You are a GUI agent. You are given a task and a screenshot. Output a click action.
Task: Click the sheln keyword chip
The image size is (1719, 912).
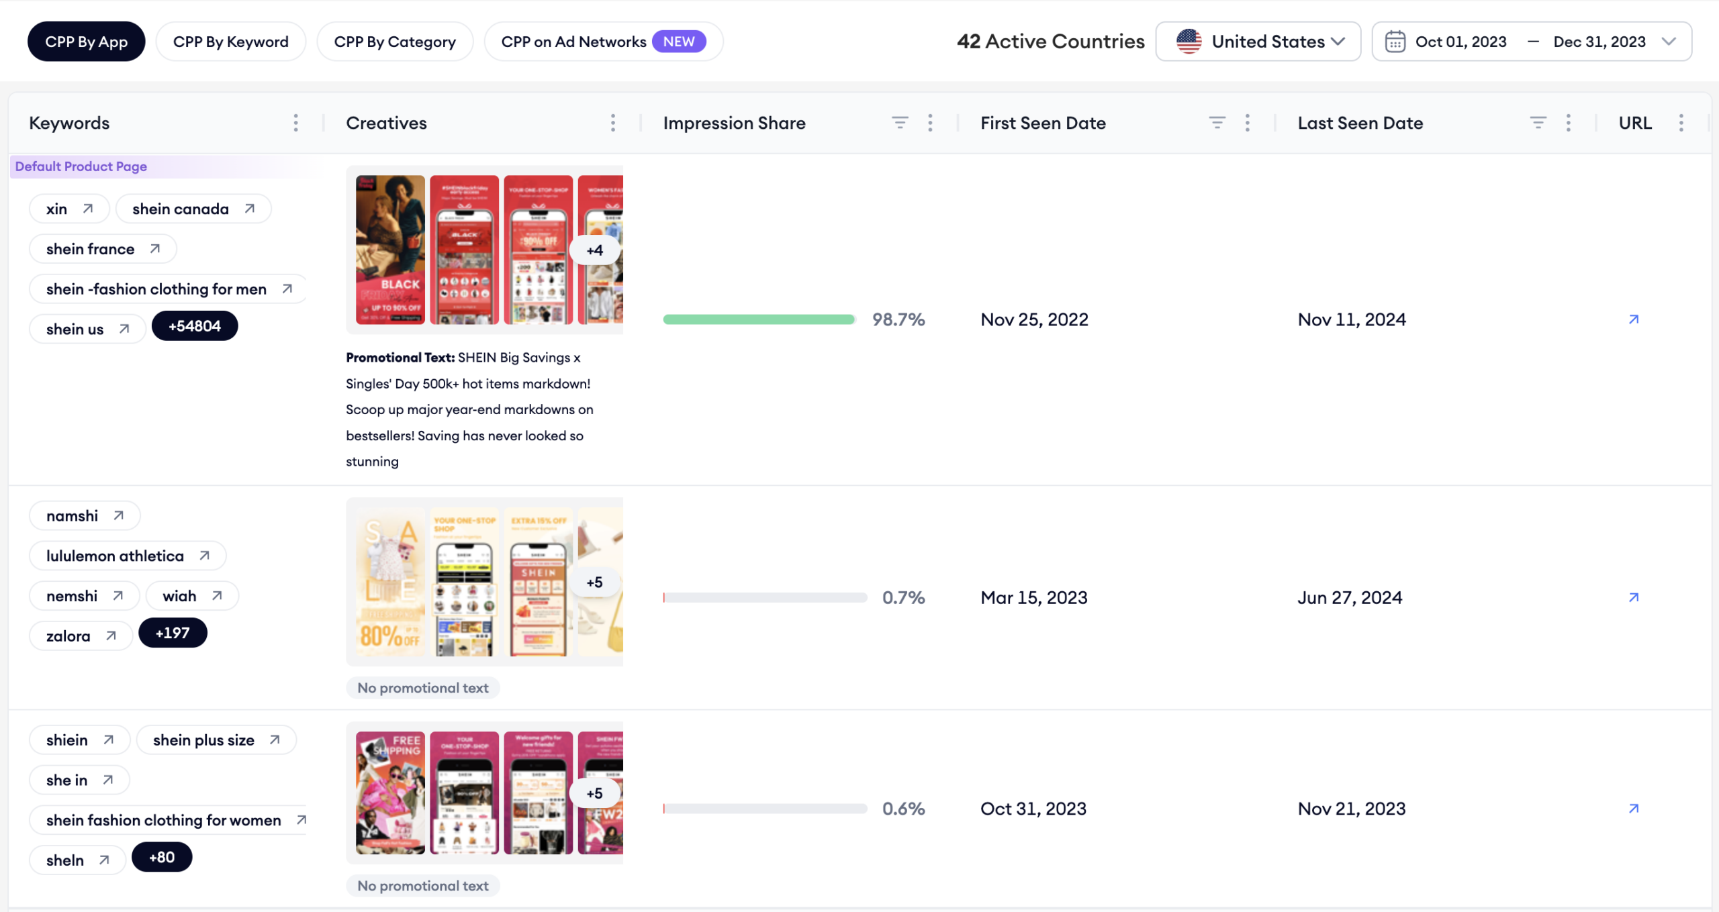tap(77, 860)
